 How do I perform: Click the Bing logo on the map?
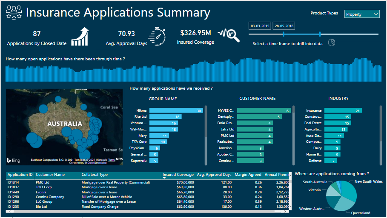point(13,160)
